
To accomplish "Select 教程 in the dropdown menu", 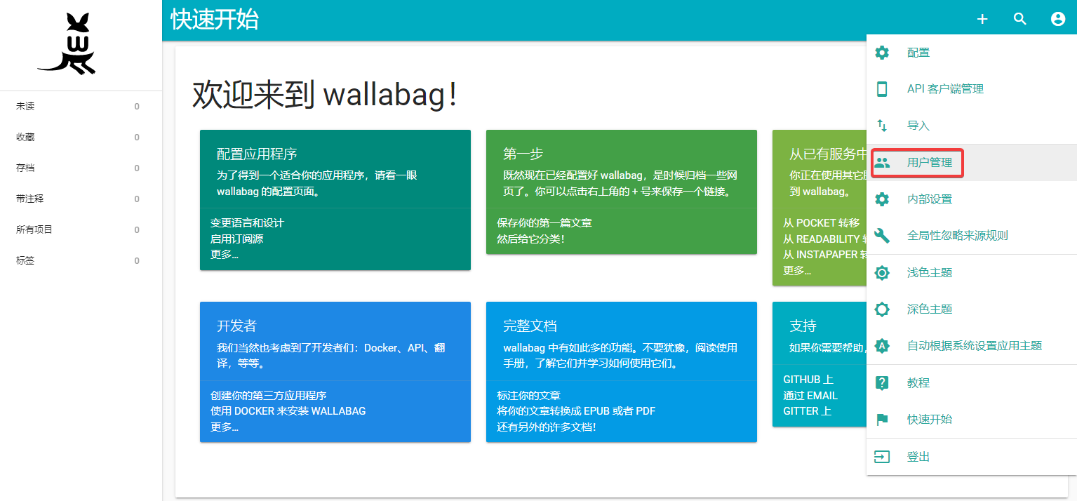I will coord(918,382).
